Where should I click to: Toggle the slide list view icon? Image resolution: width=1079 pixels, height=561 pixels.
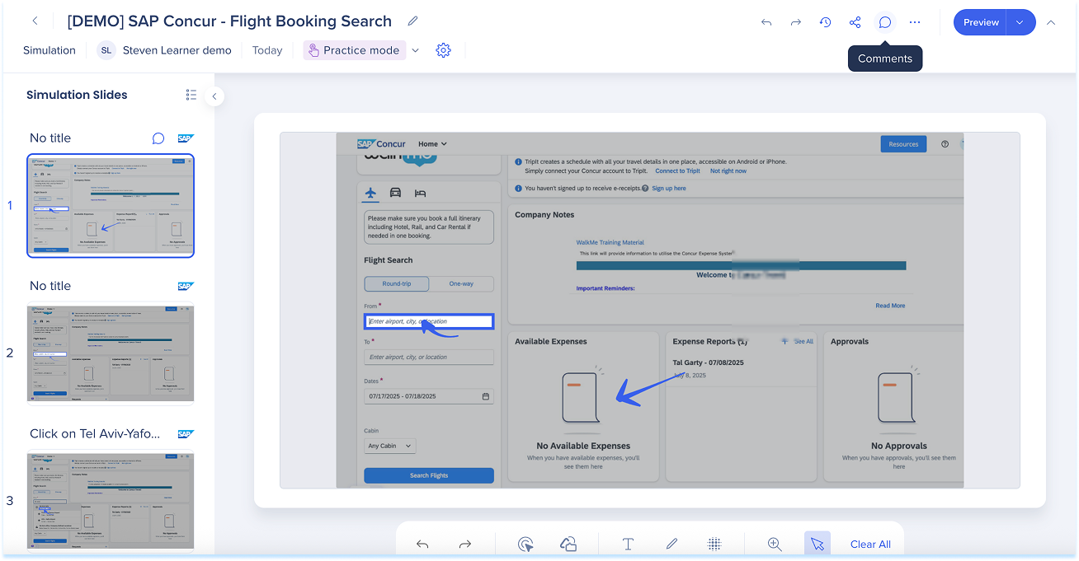tap(191, 95)
